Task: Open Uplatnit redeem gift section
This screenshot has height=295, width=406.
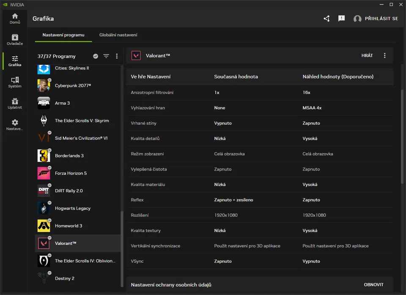Action: click(x=15, y=103)
